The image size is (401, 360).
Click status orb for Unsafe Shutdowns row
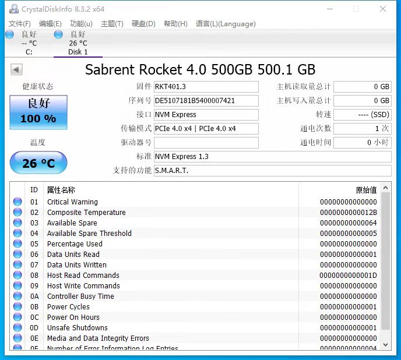(x=17, y=327)
